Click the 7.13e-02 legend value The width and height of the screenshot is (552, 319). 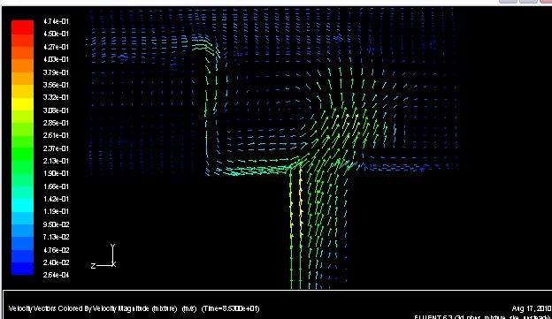point(56,237)
